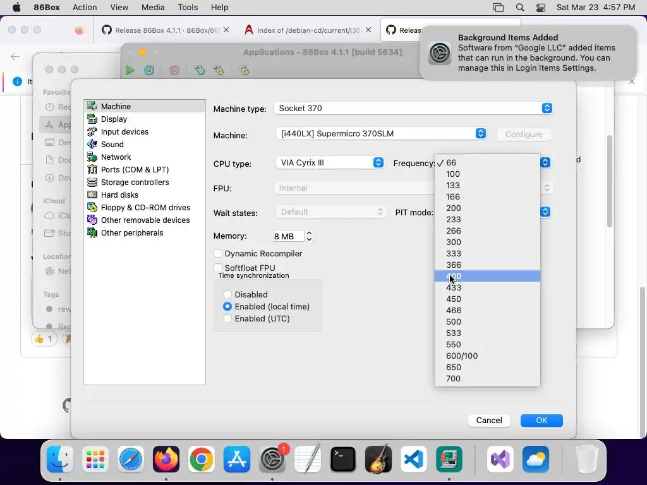Open Control Center in menu bar
Viewport: 647px width, 485px height.
[x=541, y=8]
